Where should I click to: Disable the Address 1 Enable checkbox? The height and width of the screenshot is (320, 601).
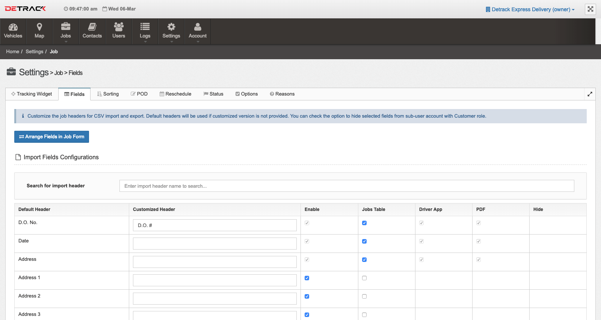pyautogui.click(x=307, y=278)
